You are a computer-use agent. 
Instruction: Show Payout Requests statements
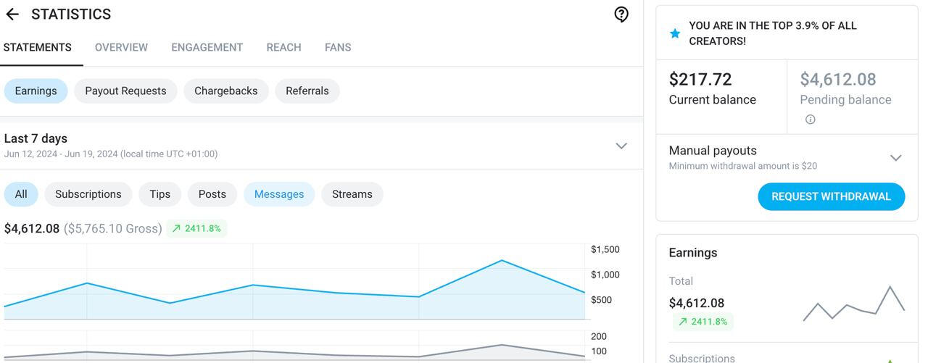(x=125, y=91)
